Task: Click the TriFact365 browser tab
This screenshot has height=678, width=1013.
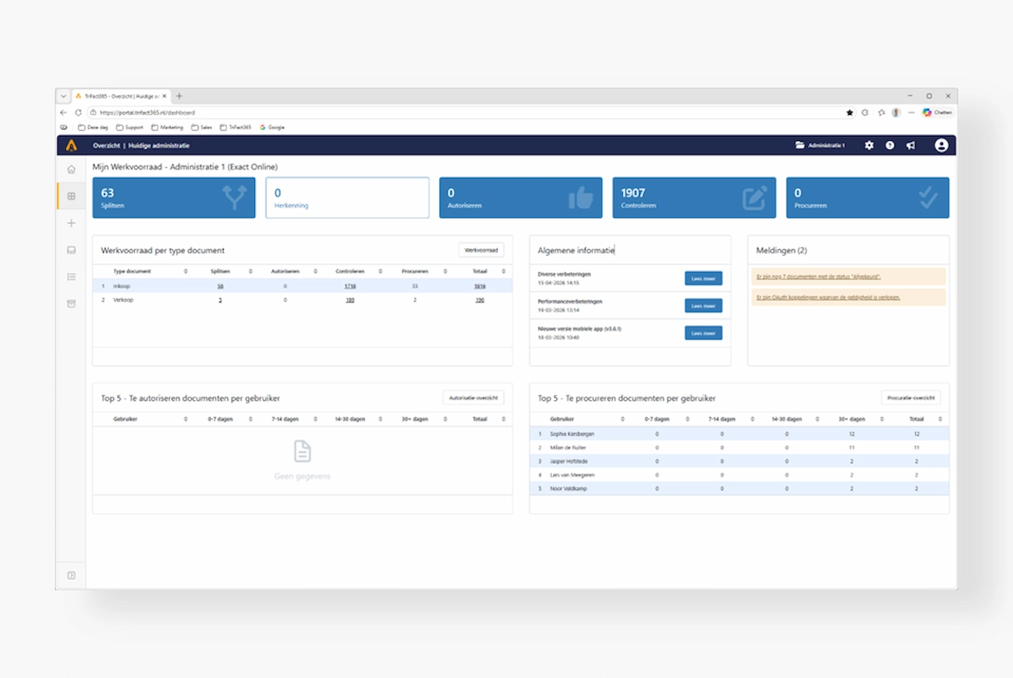Action: pos(120,96)
